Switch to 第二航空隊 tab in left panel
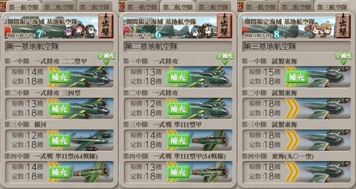Image resolution: width=356 pixels, height=189 pixels. pos(59,7)
